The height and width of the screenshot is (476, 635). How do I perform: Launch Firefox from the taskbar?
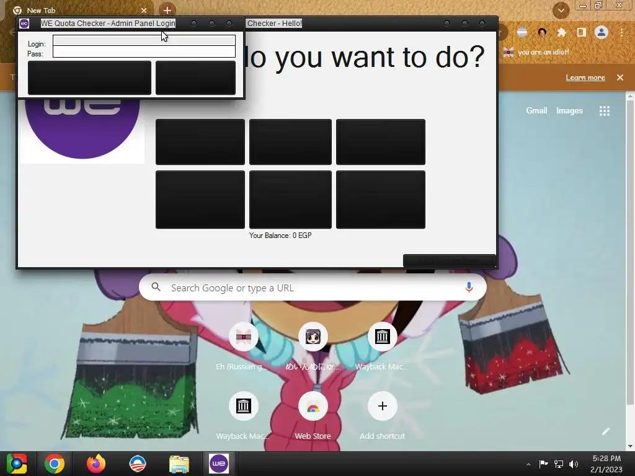pyautogui.click(x=96, y=464)
